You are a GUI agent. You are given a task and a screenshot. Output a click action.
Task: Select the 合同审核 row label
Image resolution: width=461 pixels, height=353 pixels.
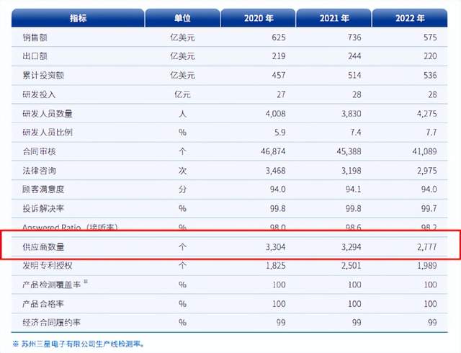click(x=39, y=151)
